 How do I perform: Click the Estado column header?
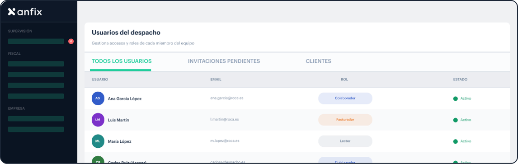[460, 80]
